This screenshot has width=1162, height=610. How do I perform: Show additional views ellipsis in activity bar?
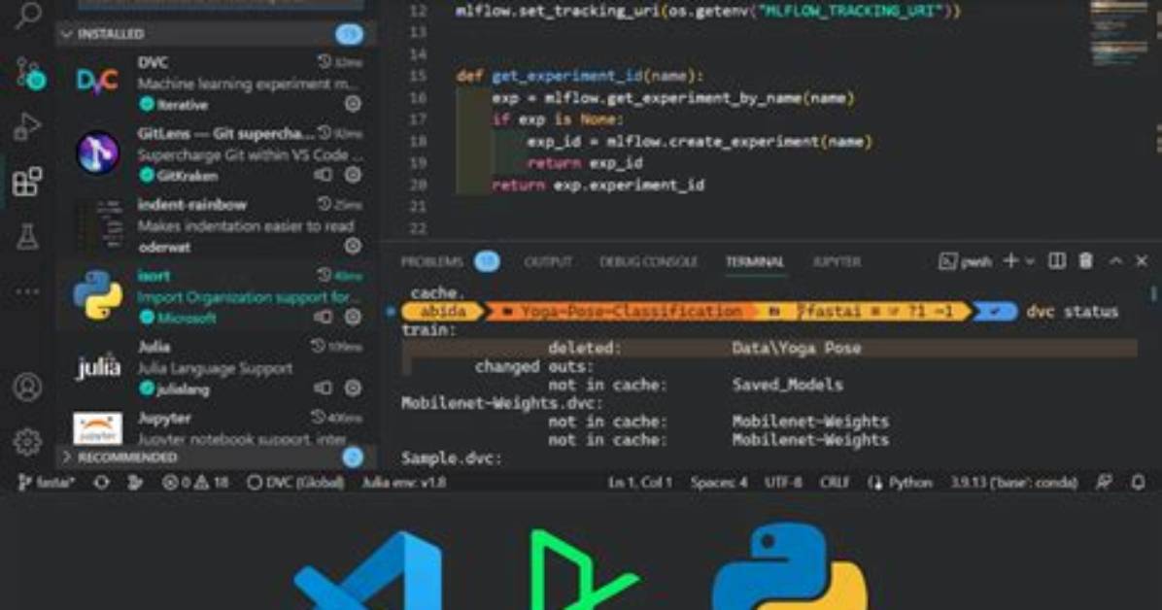click(x=27, y=291)
